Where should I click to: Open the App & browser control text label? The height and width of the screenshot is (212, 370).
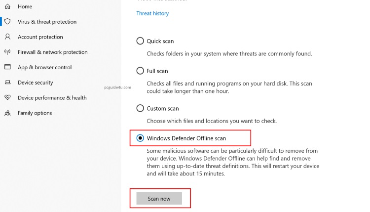(x=44, y=67)
